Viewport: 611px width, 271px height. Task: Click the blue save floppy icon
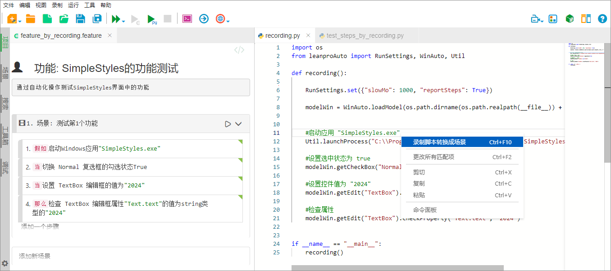(x=81, y=19)
